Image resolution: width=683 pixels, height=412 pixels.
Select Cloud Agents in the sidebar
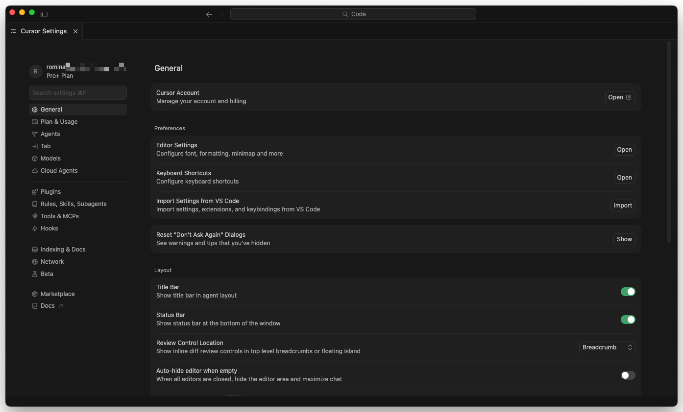pyautogui.click(x=78, y=171)
